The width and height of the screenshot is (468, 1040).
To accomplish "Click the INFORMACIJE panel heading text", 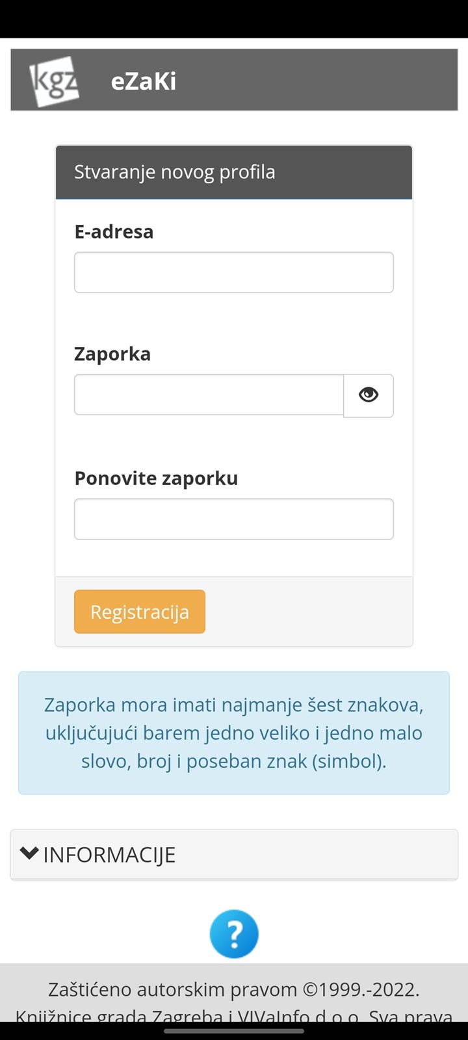I will [109, 854].
